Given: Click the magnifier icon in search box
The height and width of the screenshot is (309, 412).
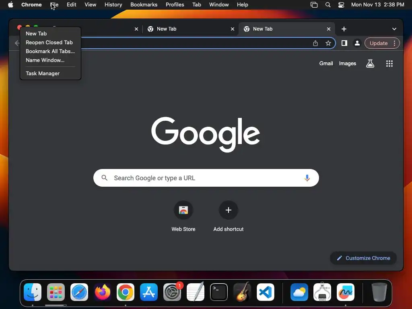Looking at the screenshot, I should [104, 178].
